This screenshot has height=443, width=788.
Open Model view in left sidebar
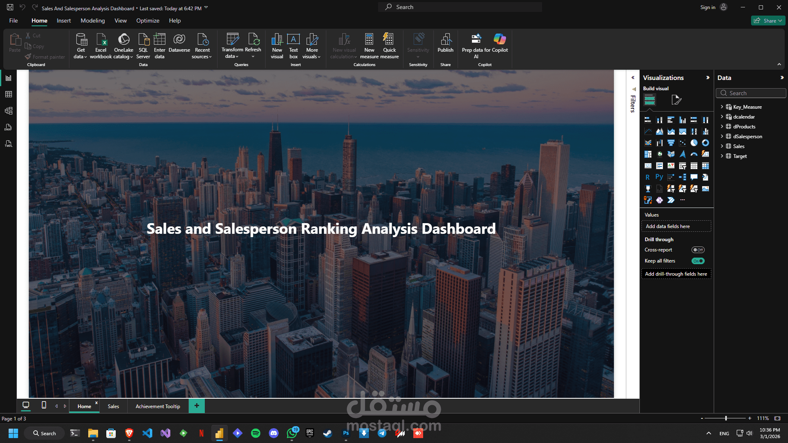click(x=8, y=111)
